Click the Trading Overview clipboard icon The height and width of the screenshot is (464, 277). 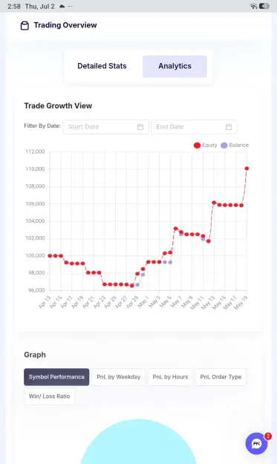click(x=25, y=26)
